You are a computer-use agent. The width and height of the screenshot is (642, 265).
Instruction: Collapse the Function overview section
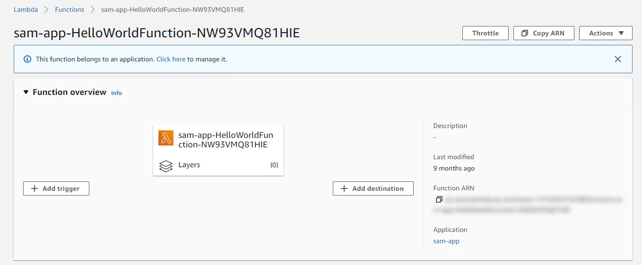[26, 92]
